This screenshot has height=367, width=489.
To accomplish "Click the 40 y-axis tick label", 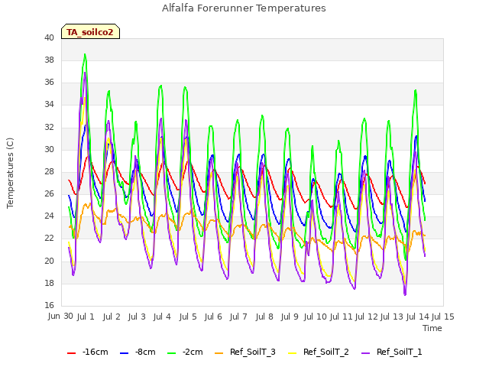I will [49, 37].
